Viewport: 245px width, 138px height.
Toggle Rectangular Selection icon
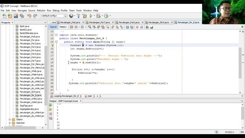107,27
